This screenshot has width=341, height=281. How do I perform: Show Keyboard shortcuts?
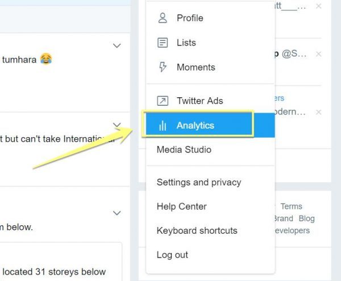(210, 230)
